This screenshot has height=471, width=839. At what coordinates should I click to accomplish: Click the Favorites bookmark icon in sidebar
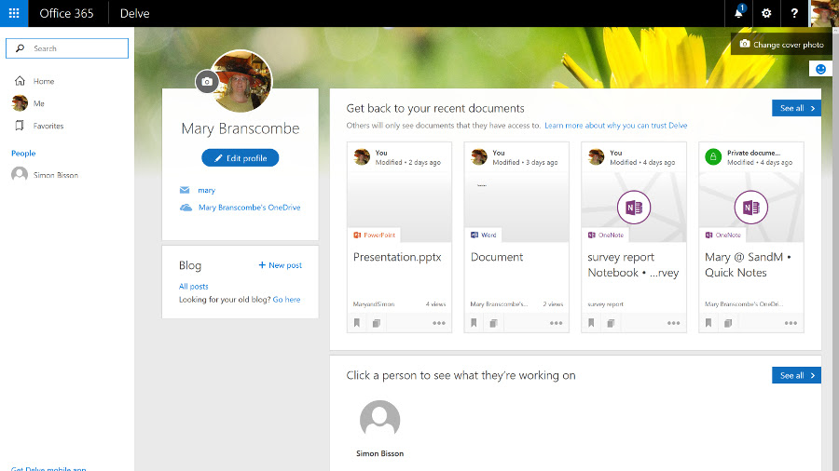[x=20, y=126]
